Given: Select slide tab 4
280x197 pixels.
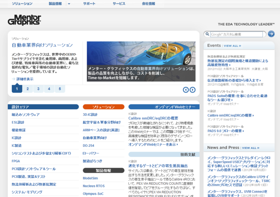Looking at the screenshot, I should (x=49, y=89).
